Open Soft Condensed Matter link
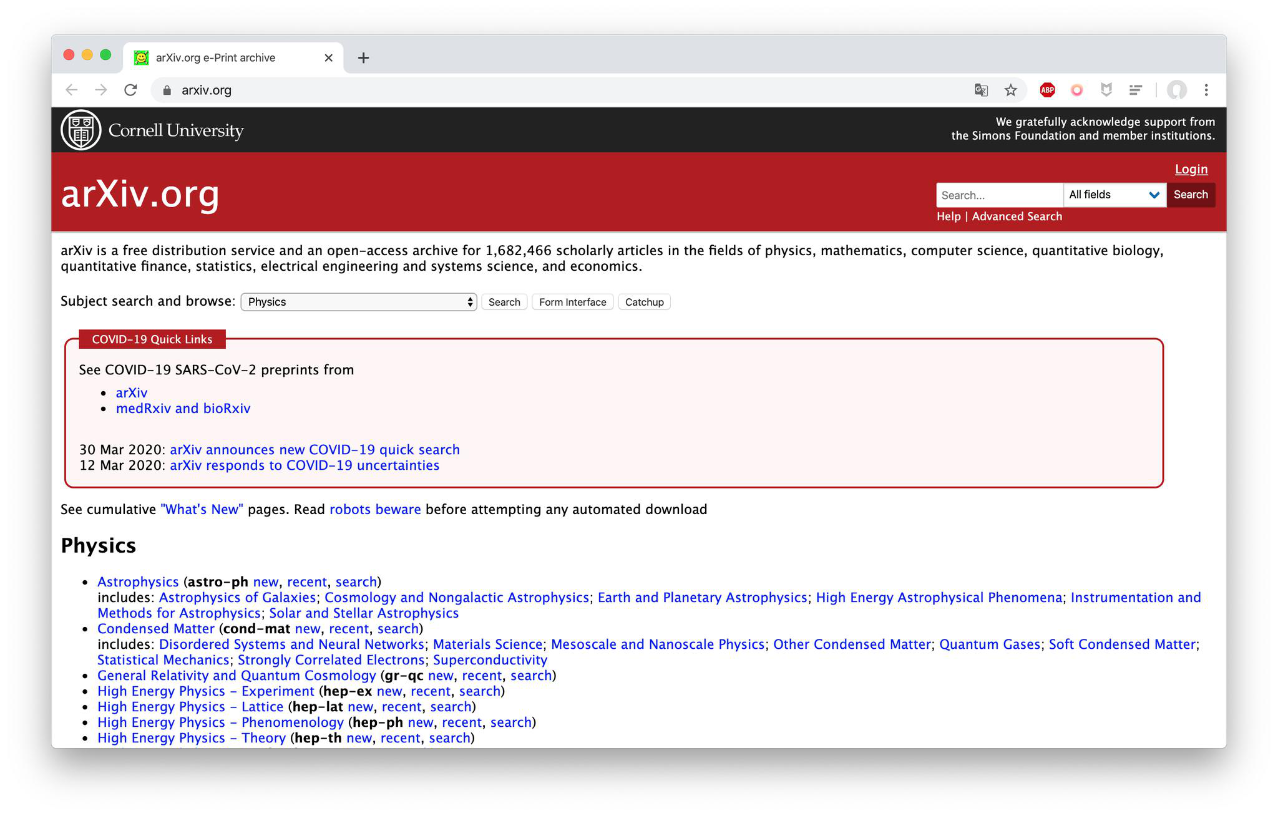The height and width of the screenshot is (816, 1278). point(1122,644)
